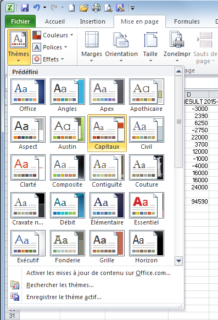Choose the Essentiel theme with red letters
The width and height of the screenshot is (218, 320).
[147, 209]
